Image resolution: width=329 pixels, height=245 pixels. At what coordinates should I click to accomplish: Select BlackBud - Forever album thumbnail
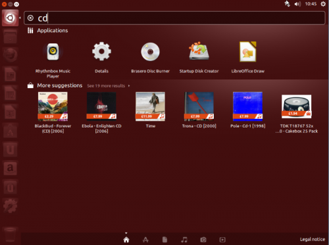point(53,106)
